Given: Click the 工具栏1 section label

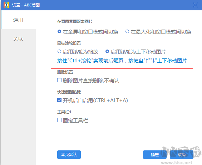Looking at the screenshot, I should pos(64,112).
